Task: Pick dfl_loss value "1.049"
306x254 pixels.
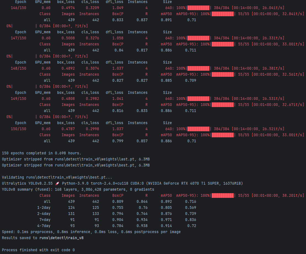Action: [118, 8]
